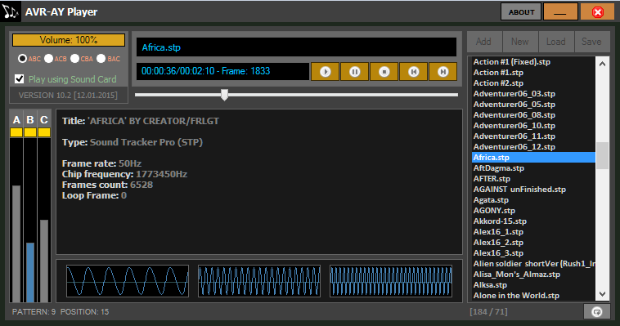Stop playback with the stop button
The width and height of the screenshot is (620, 326).
tap(384, 72)
